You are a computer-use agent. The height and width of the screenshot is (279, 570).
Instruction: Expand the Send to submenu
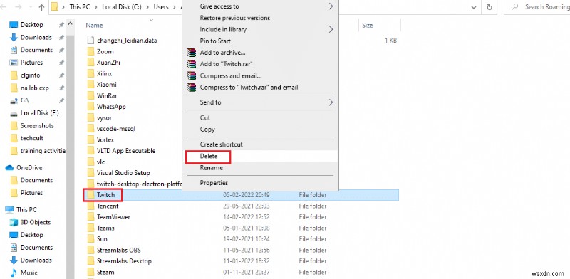(260, 102)
